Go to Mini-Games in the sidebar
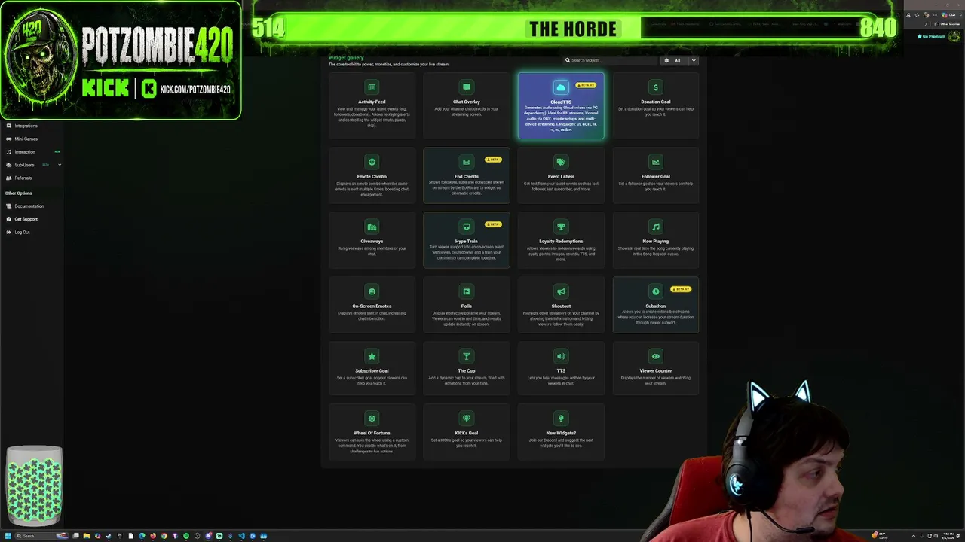Screen dimensions: 965x542 pyautogui.click(x=26, y=139)
